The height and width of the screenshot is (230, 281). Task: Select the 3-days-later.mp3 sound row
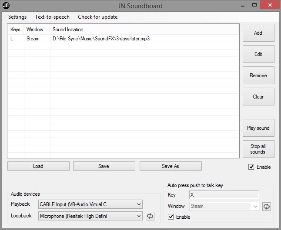click(101, 39)
